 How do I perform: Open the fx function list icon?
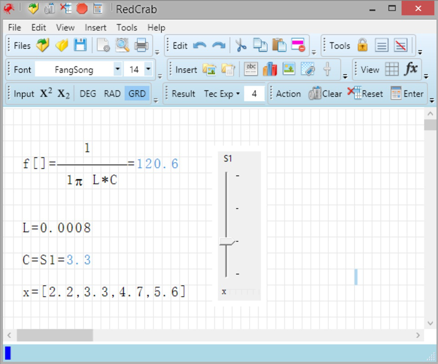pyautogui.click(x=411, y=69)
